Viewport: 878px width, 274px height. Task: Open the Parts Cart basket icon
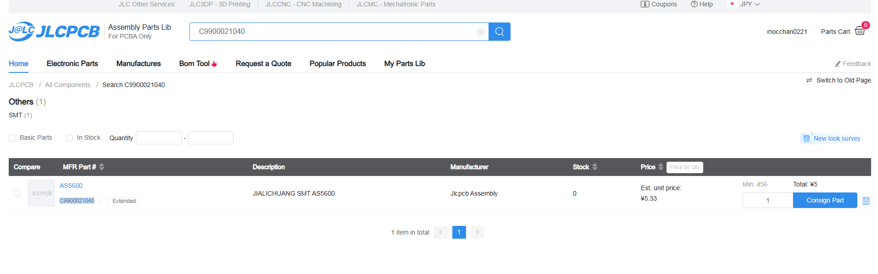[x=860, y=31]
